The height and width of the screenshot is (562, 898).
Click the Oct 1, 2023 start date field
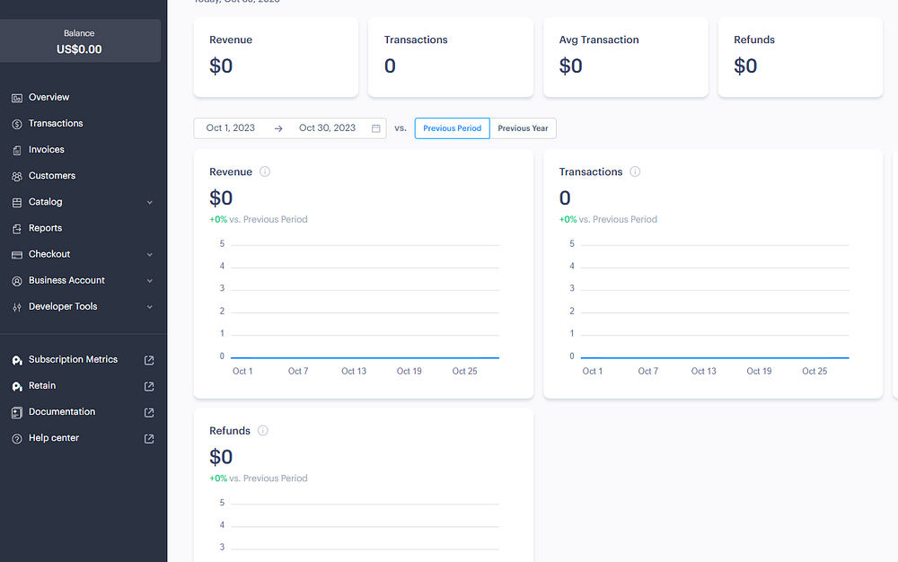231,128
